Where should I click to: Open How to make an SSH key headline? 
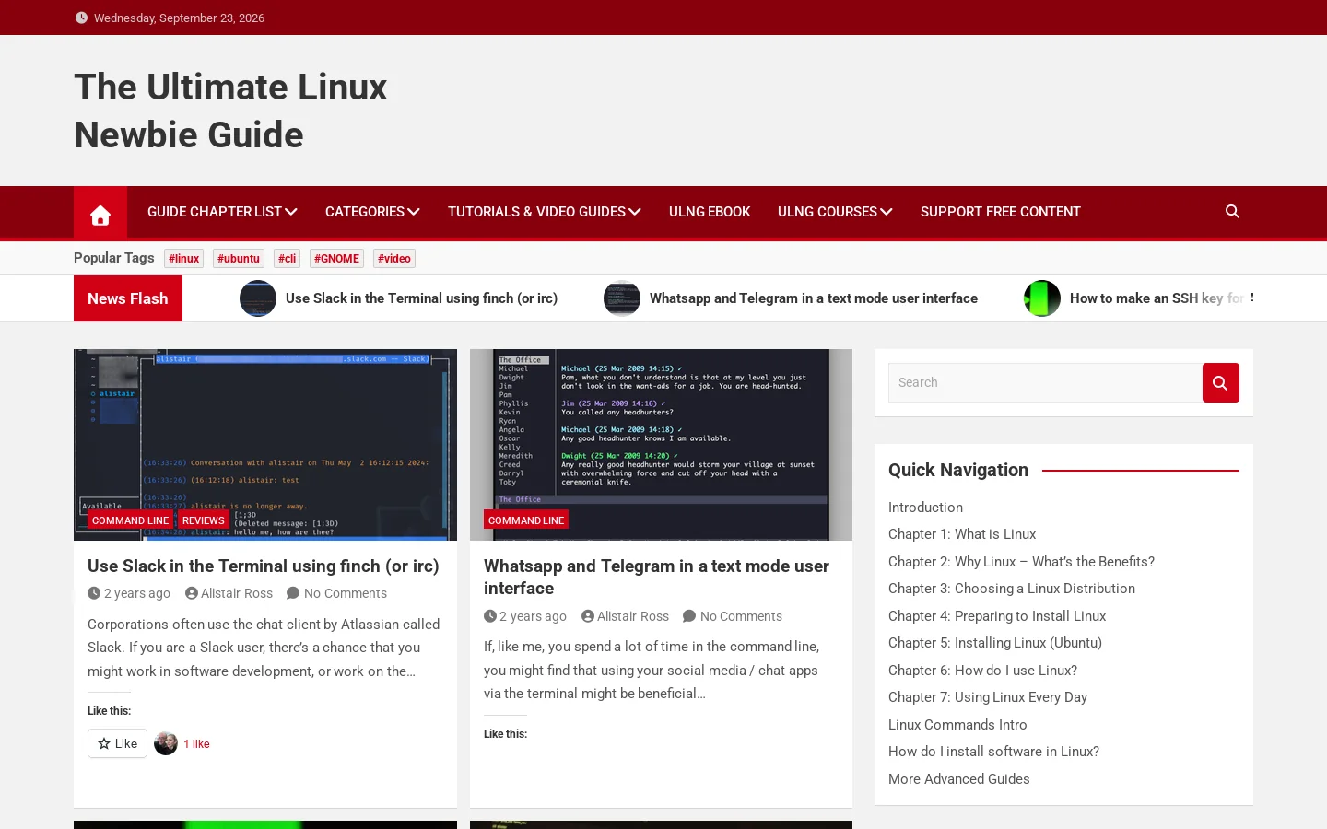click(1159, 298)
